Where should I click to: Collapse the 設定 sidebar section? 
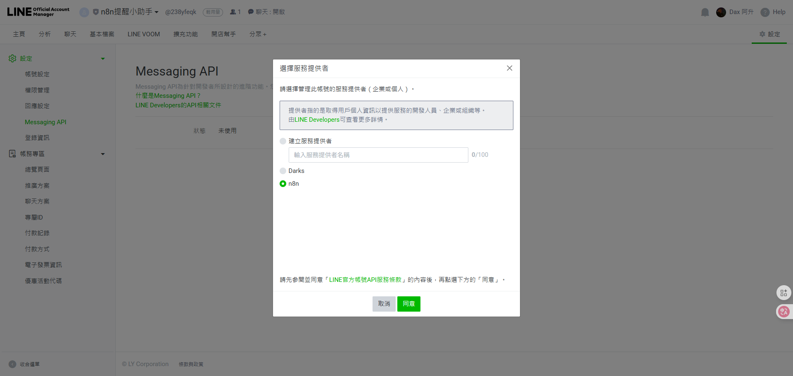pyautogui.click(x=103, y=58)
